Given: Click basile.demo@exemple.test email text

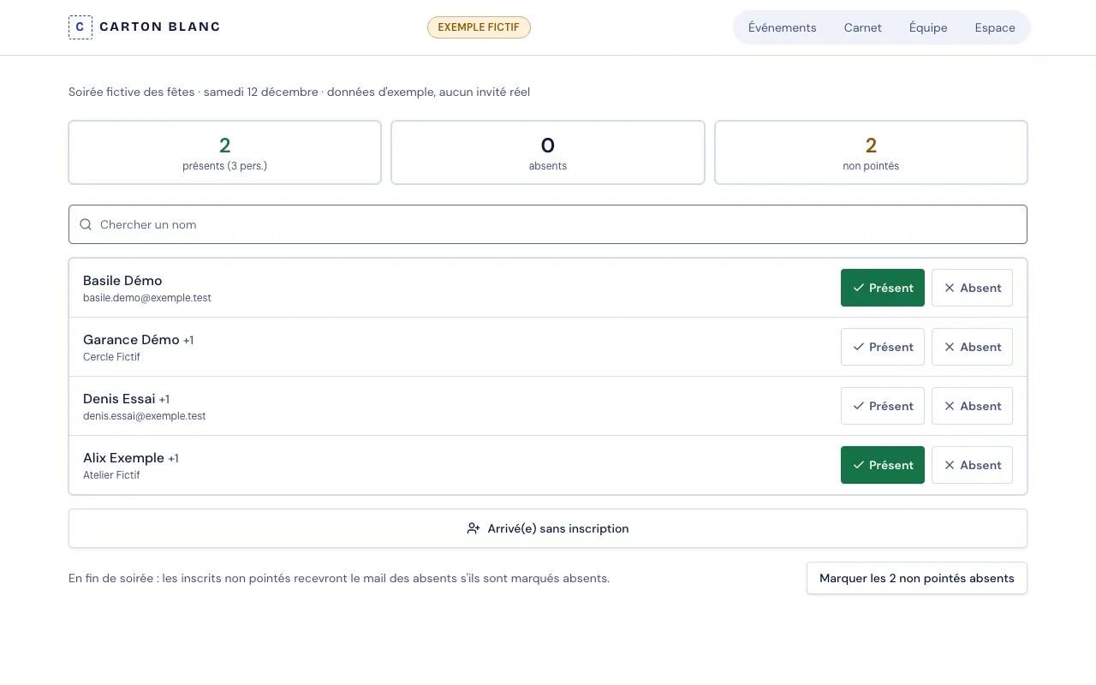Looking at the screenshot, I should (147, 298).
